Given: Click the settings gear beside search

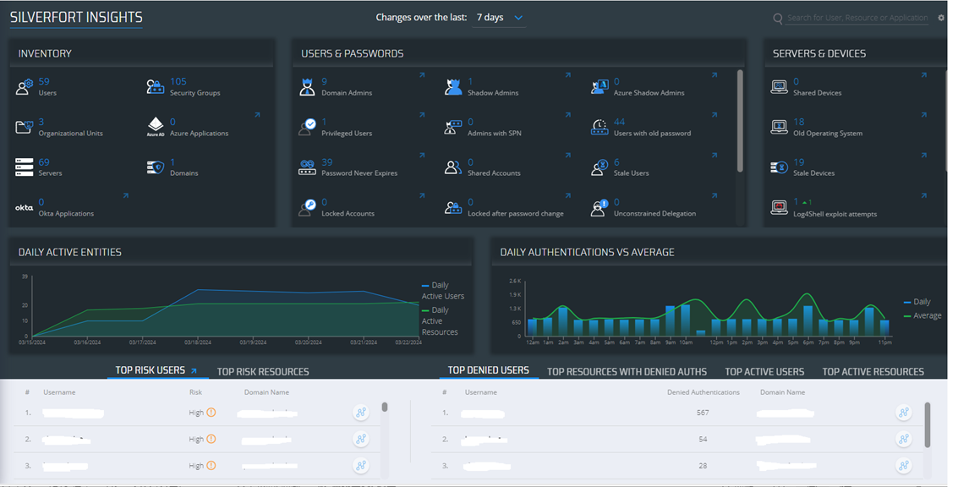Looking at the screenshot, I should [942, 18].
